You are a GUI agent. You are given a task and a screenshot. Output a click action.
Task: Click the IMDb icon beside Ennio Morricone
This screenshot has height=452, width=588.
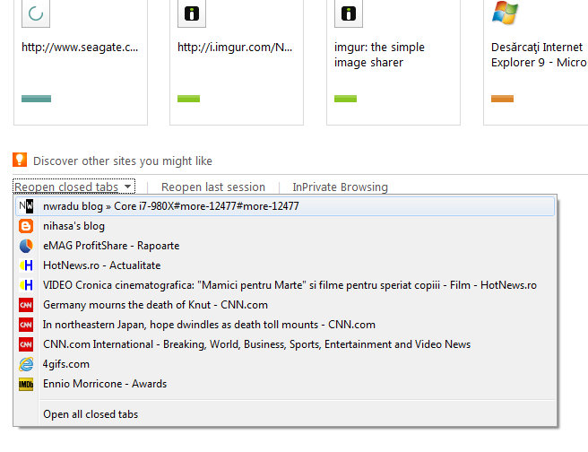coord(26,384)
